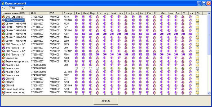212x107 pixels.
Task: Click row icon of selected ЗАО "Страховка" 087-106
Action: click(x=3, y=20)
